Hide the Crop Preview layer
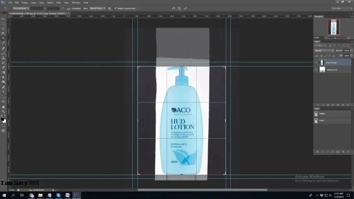The image size is (354, 199). tap(316, 63)
